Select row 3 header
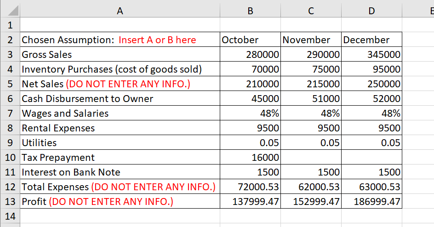Image resolution: width=434 pixels, height=227 pixels. coord(10,54)
